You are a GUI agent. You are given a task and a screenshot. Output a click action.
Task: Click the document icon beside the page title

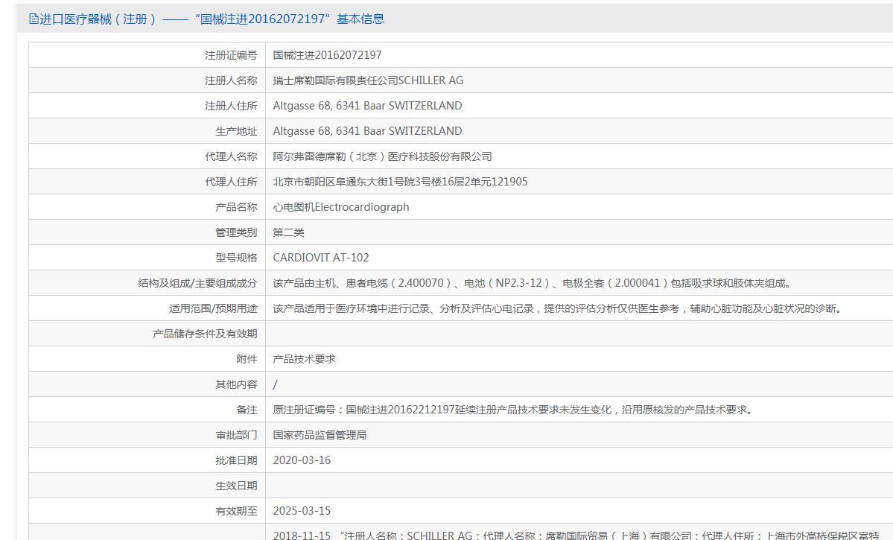point(34,19)
